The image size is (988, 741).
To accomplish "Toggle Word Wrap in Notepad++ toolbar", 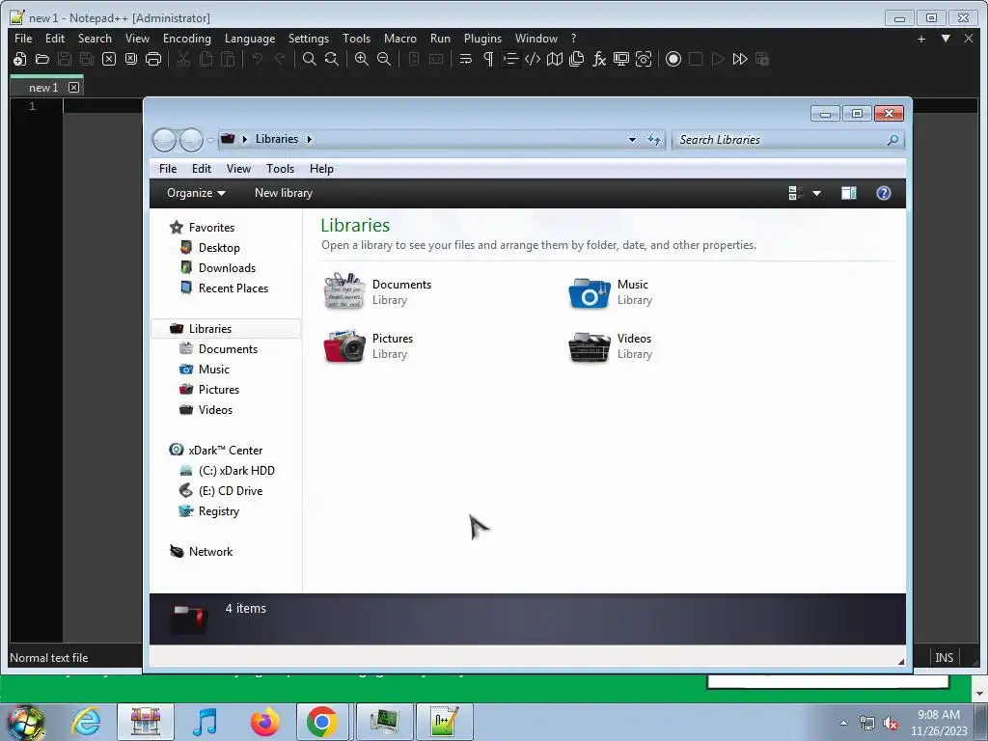I will [466, 59].
